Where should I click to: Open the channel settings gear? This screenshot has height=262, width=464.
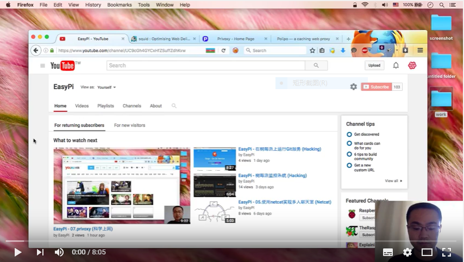pos(353,87)
